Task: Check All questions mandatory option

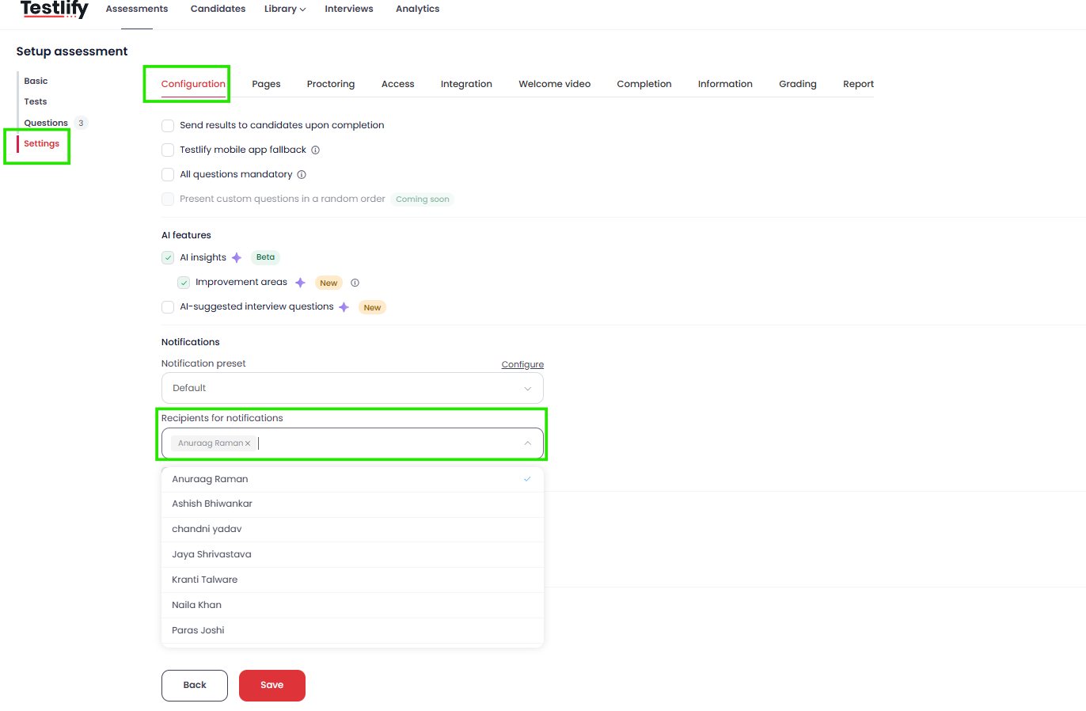Action: click(x=168, y=174)
